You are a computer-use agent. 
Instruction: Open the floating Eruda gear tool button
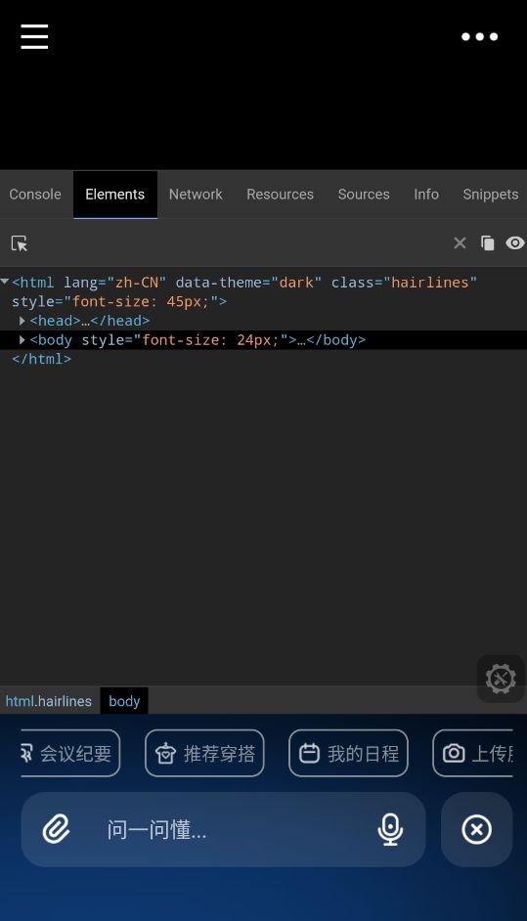coord(501,679)
